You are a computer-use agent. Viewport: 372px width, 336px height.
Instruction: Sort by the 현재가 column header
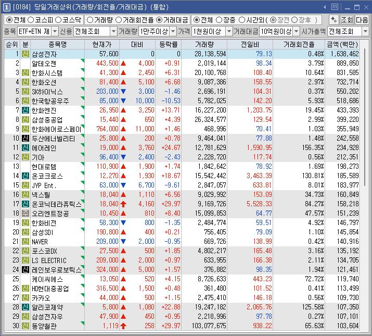tap(102, 45)
